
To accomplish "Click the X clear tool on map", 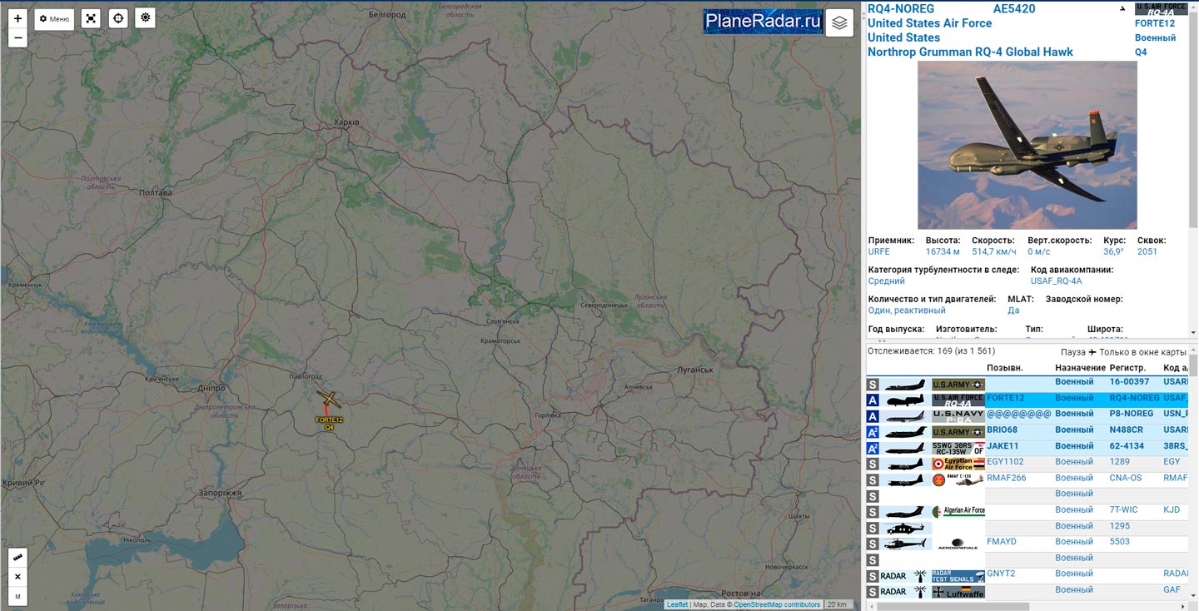I will pos(17,576).
